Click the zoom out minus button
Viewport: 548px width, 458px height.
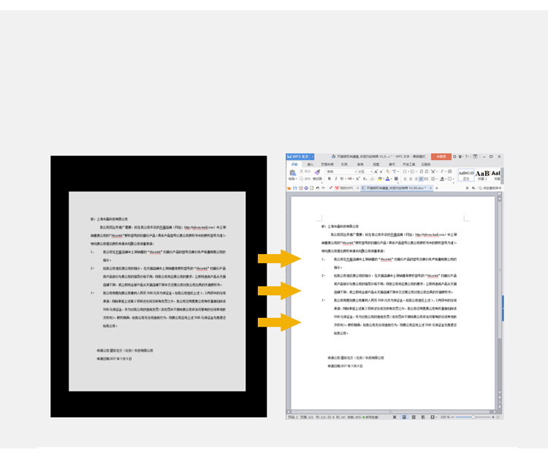click(x=452, y=417)
